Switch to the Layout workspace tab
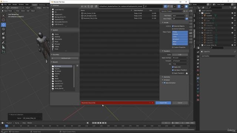The image size is (237, 133). pos(34,5)
